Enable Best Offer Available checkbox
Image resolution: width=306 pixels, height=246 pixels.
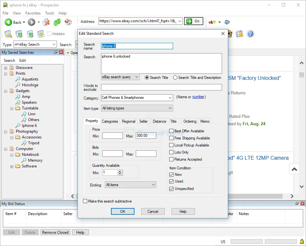172,131
